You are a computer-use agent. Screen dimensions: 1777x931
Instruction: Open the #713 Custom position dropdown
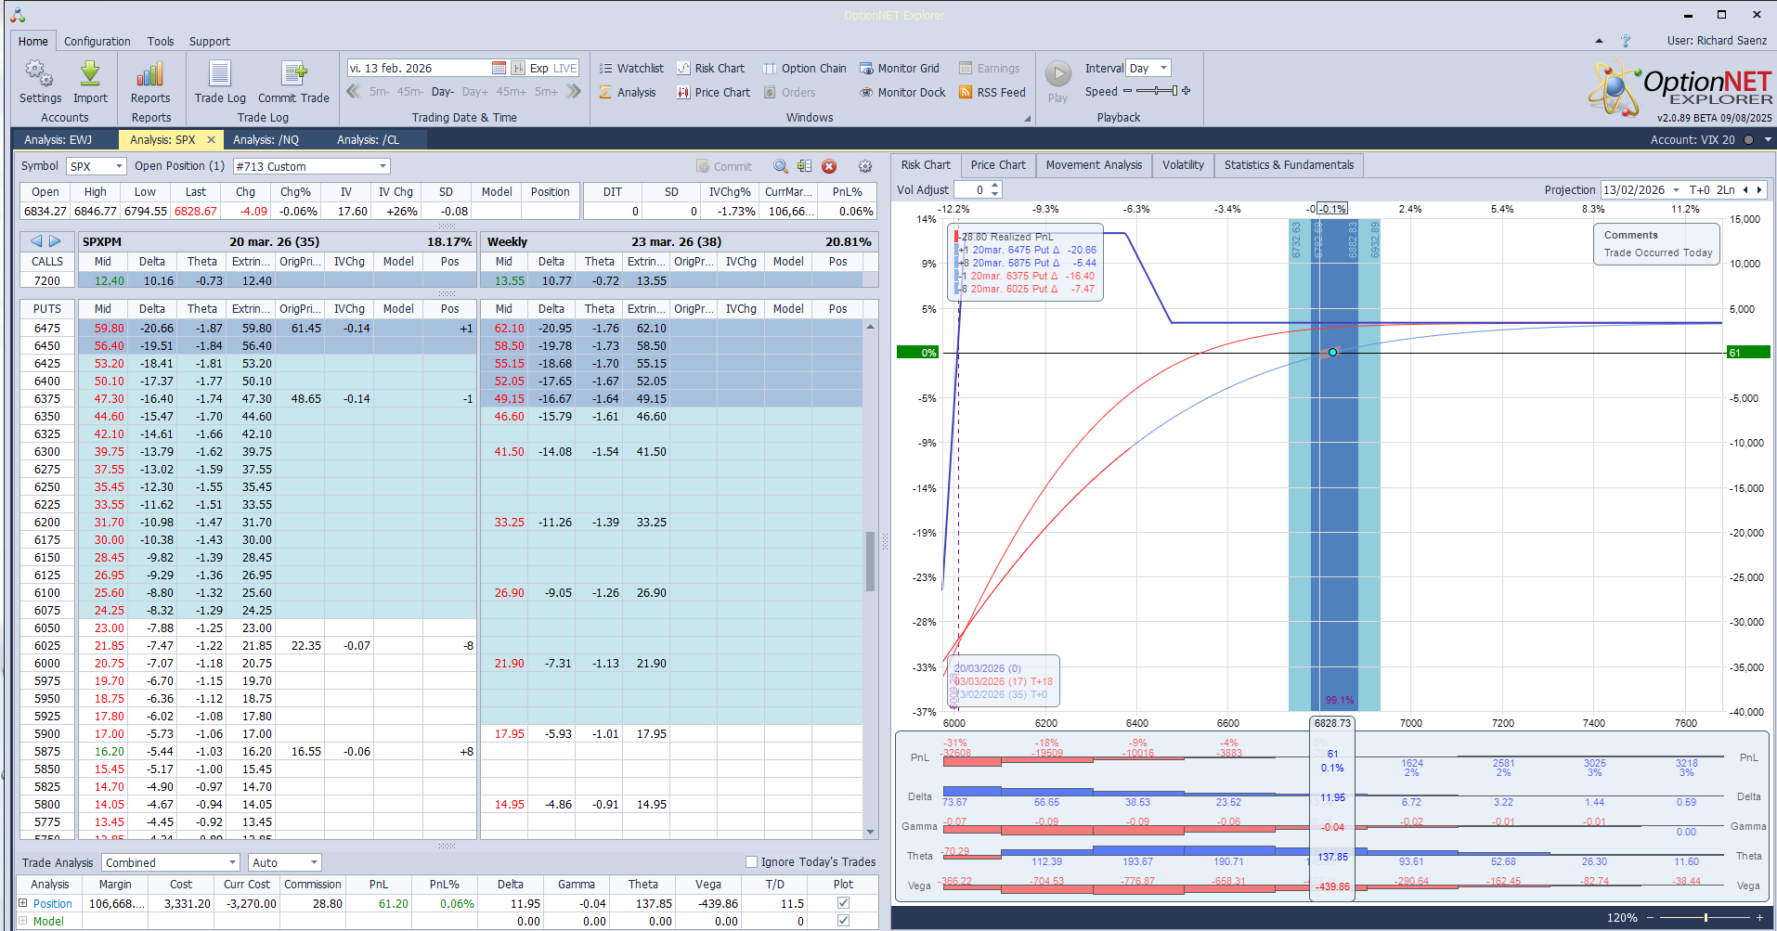(x=383, y=166)
